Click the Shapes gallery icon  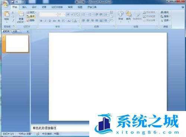tap(121, 14)
